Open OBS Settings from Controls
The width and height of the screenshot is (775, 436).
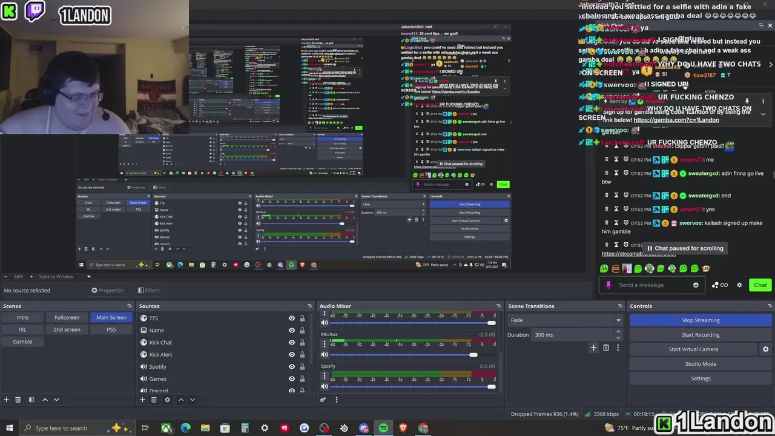tap(701, 378)
